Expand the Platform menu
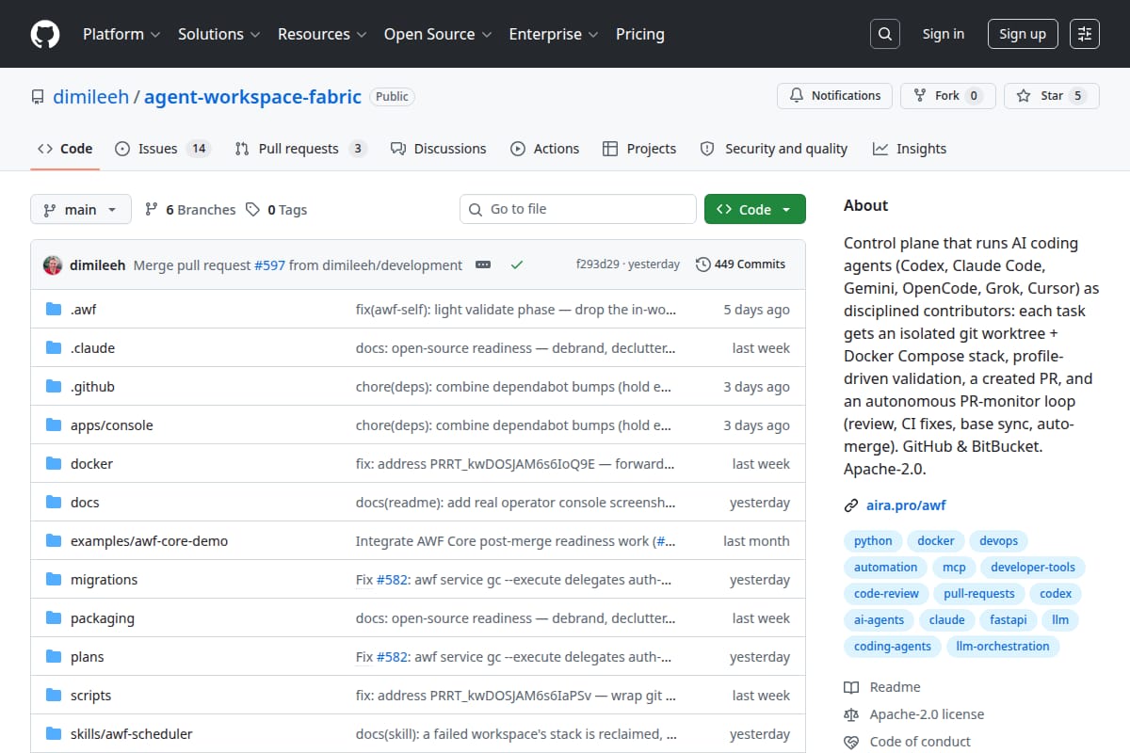 click(121, 34)
